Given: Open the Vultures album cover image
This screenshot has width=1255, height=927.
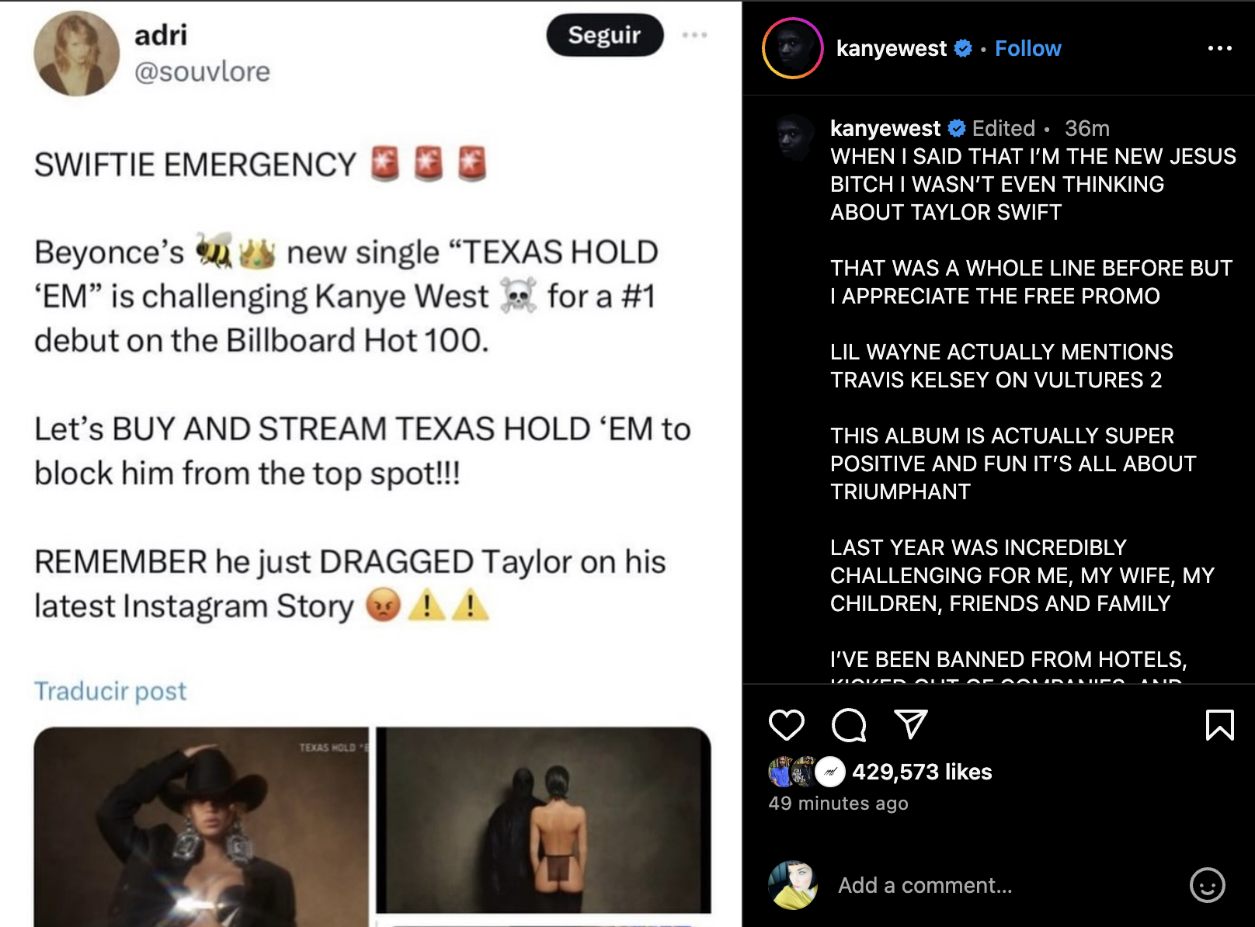Looking at the screenshot, I should 544,820.
